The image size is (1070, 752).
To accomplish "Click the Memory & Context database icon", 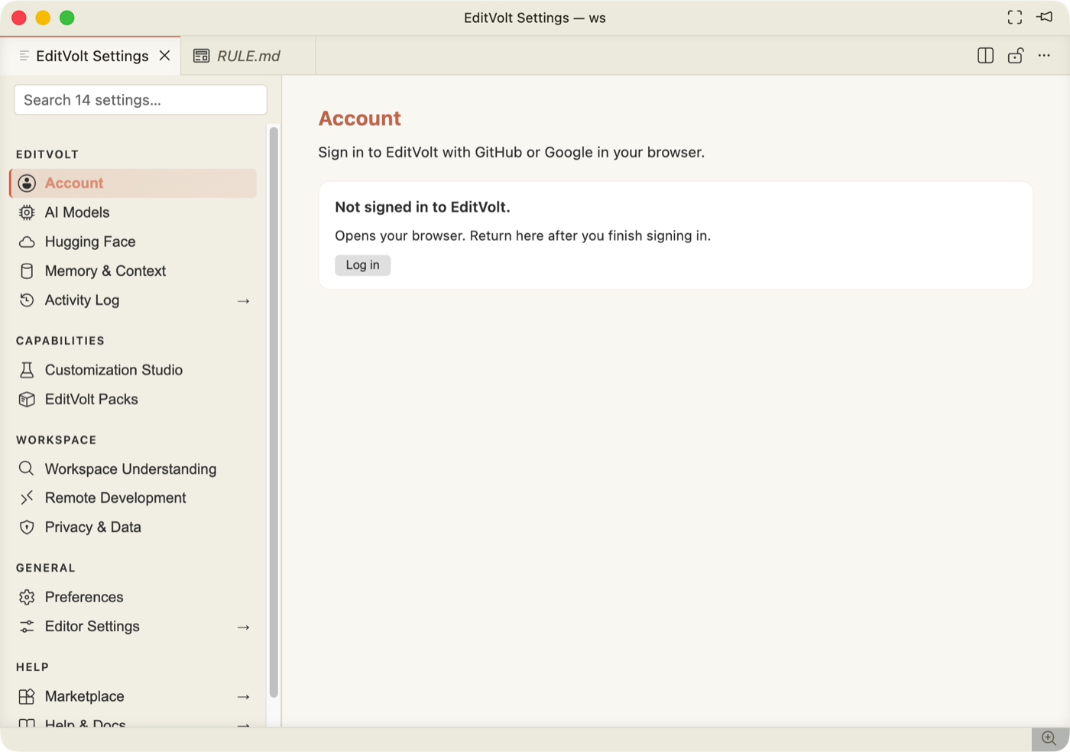I will tap(27, 271).
